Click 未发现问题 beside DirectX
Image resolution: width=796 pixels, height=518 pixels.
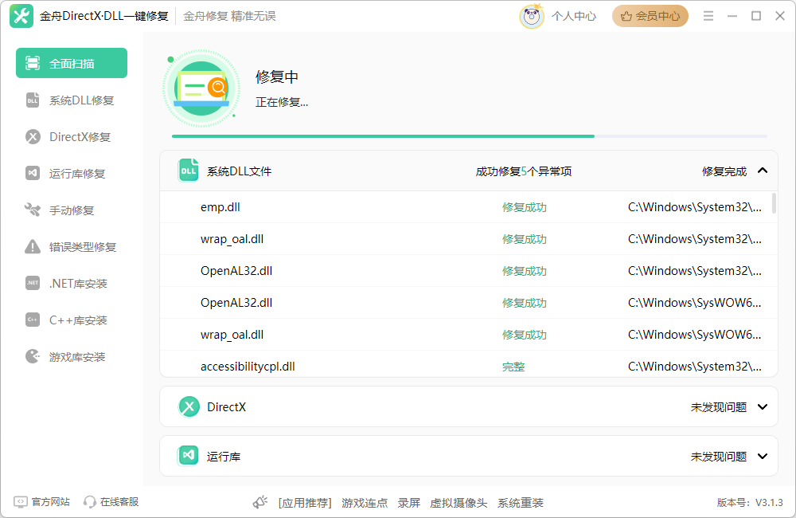[x=718, y=407]
